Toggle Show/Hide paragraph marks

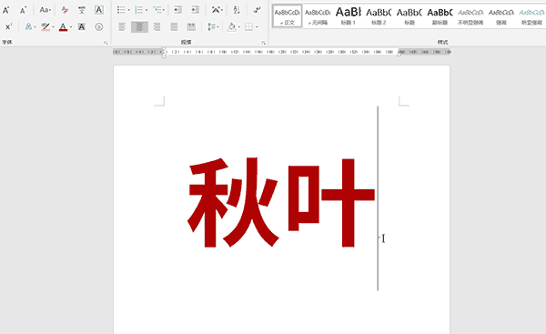click(x=257, y=10)
